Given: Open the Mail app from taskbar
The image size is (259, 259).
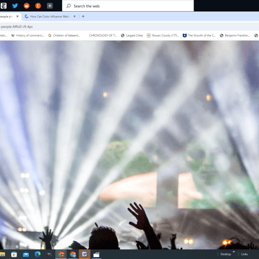Looking at the screenshot, I should point(26,254).
